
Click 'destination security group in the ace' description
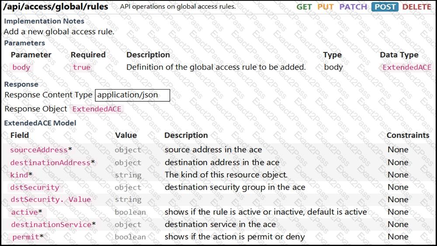click(235, 187)
